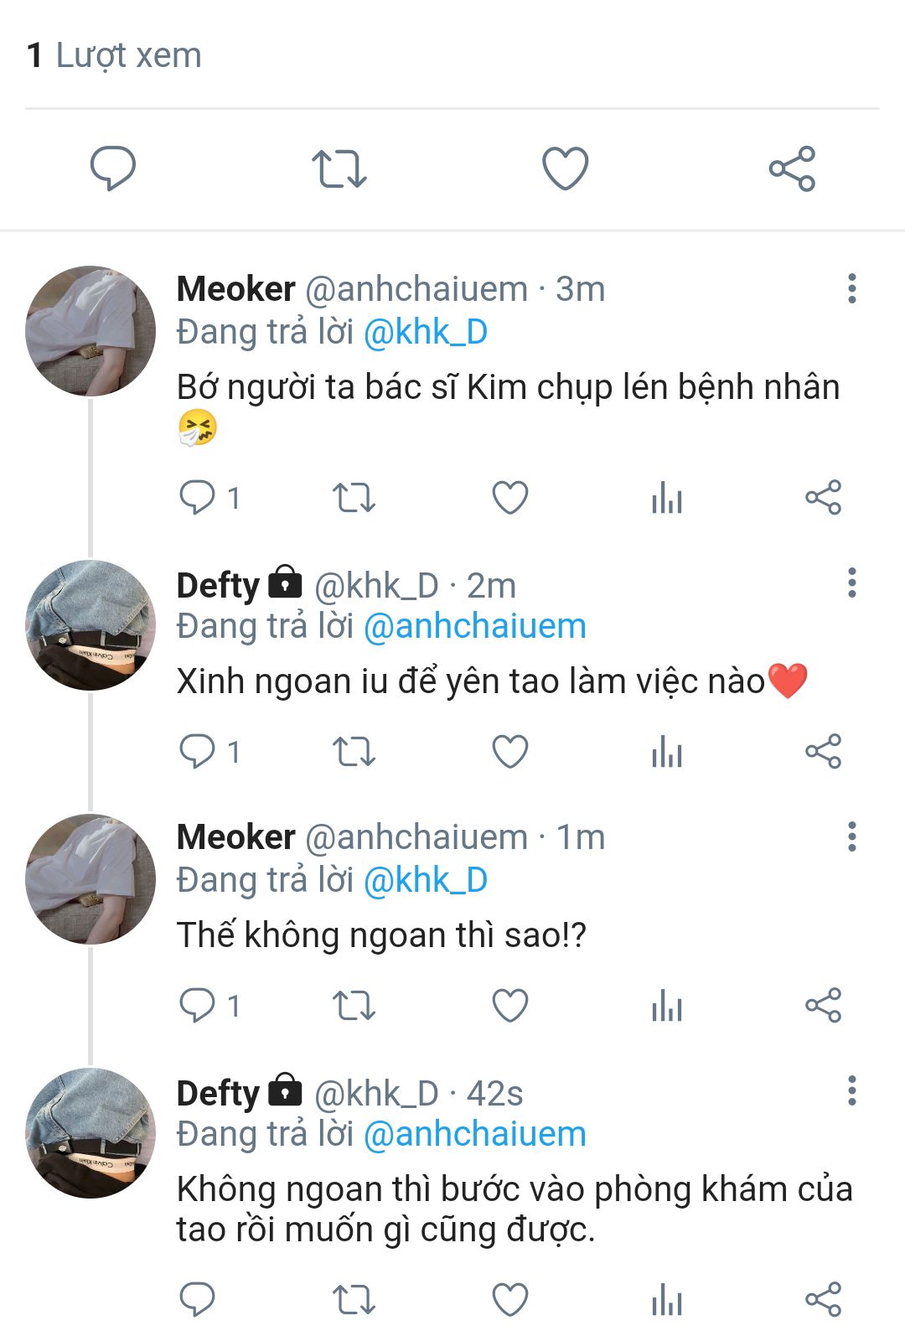Like Defty's 'Xinh ngoan iu' reply
Viewport: 905px width, 1336px height.
coord(509,751)
